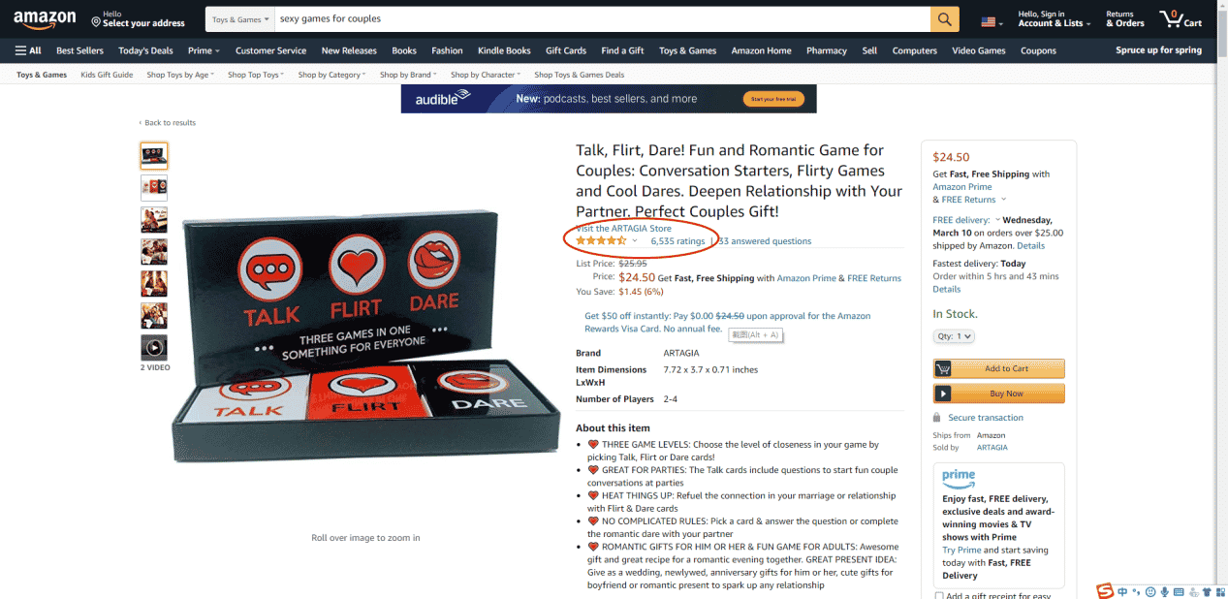Click the Sogou input method tray icon

coord(1105,591)
